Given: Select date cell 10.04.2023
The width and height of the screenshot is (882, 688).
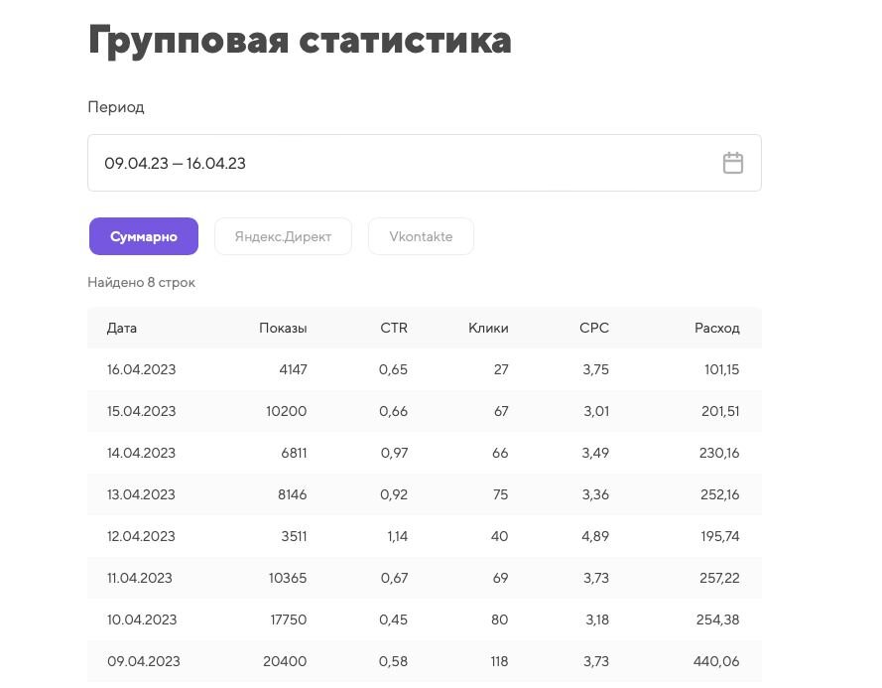Looking at the screenshot, I should click(142, 619).
